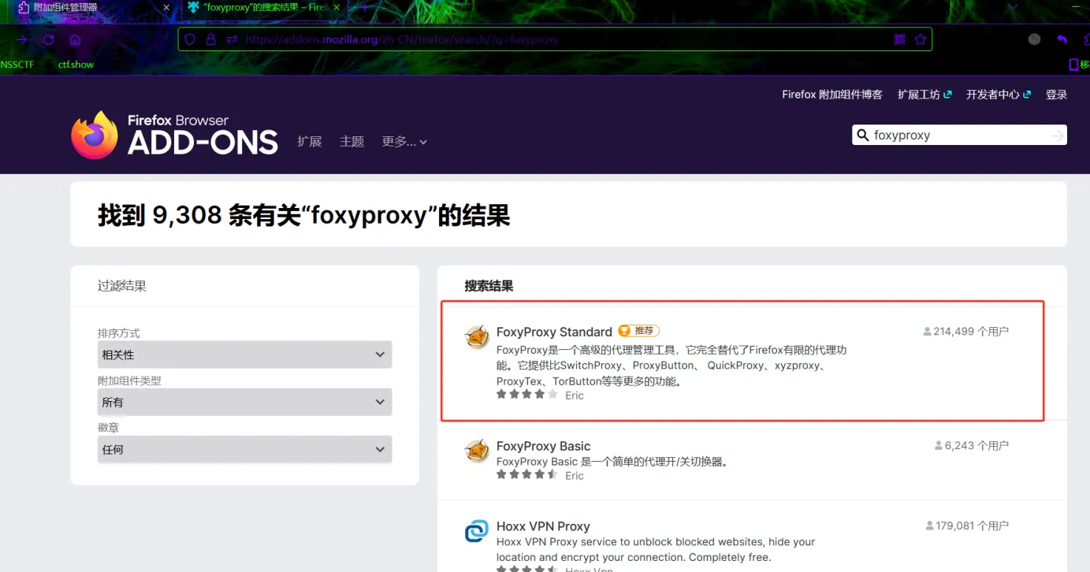
Task: View site security via padlock icon
Action: click(x=210, y=39)
